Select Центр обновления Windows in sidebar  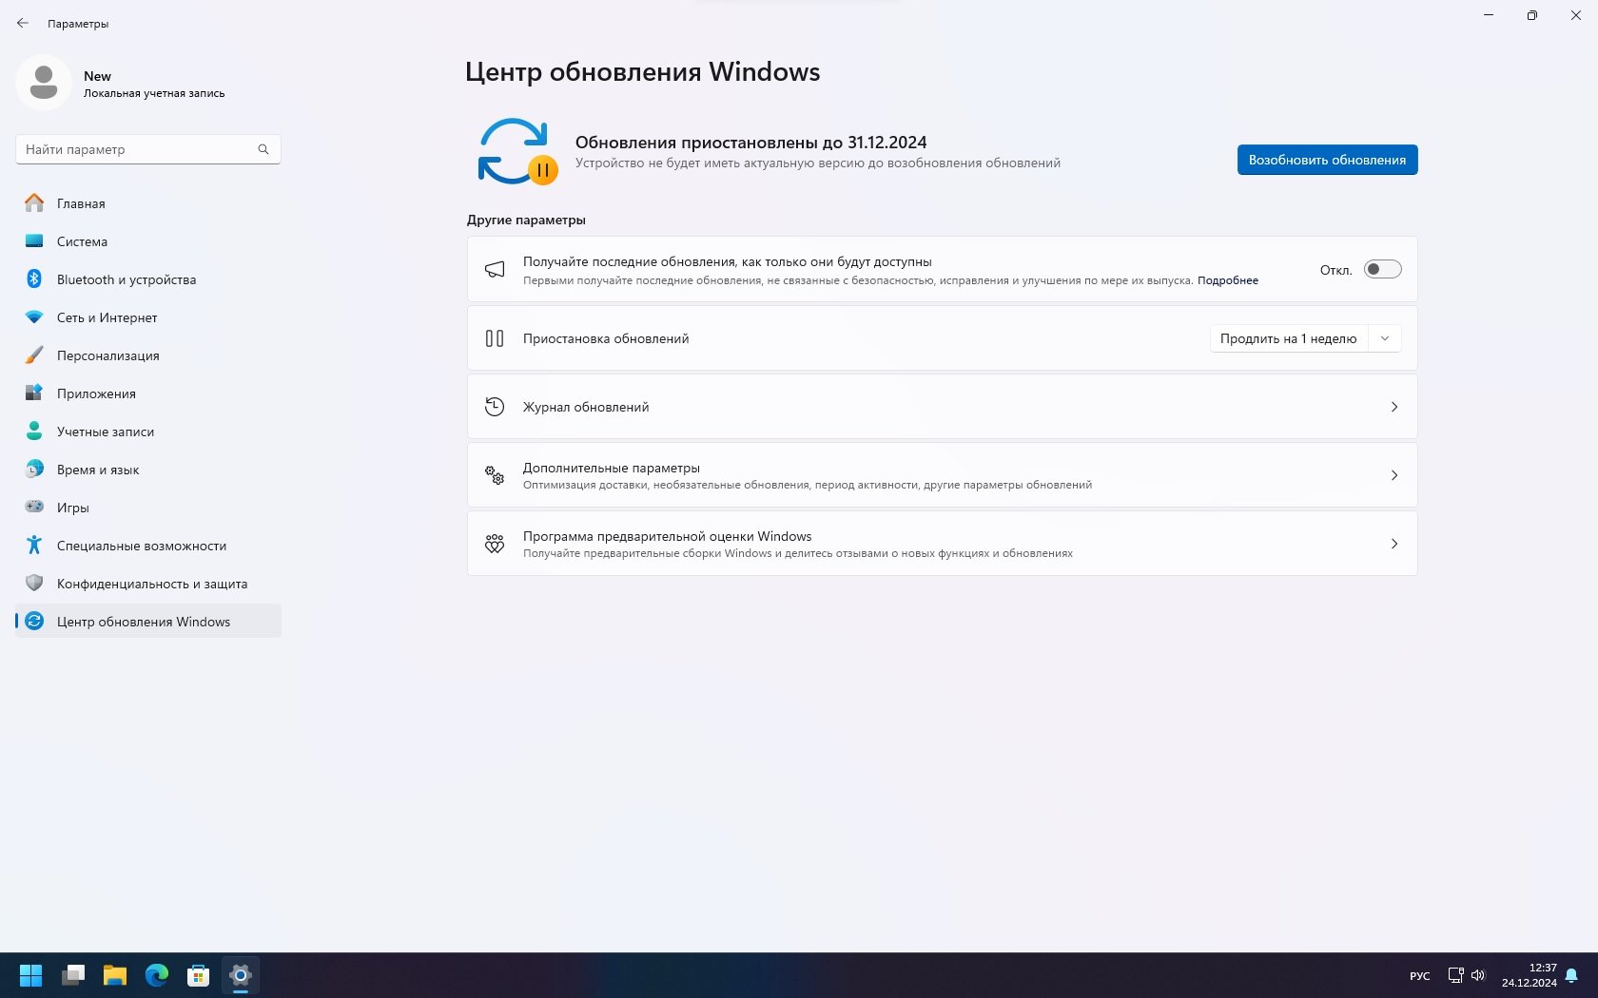[148, 622]
